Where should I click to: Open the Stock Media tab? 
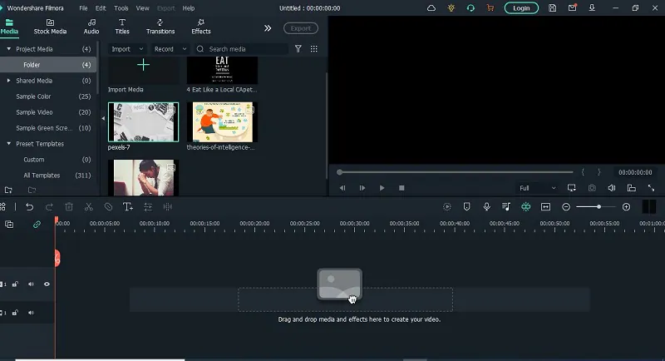point(50,27)
